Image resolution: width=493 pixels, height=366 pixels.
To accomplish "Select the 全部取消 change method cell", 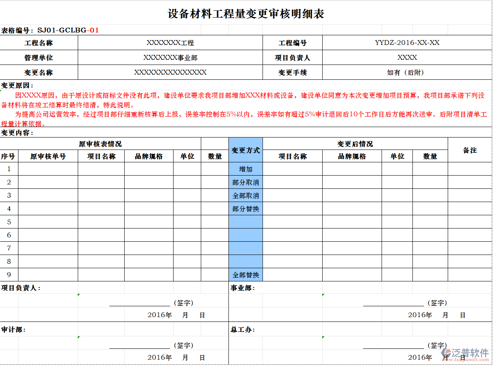I will tap(246, 196).
